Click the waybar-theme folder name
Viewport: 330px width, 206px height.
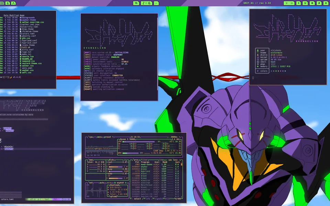click(29, 20)
